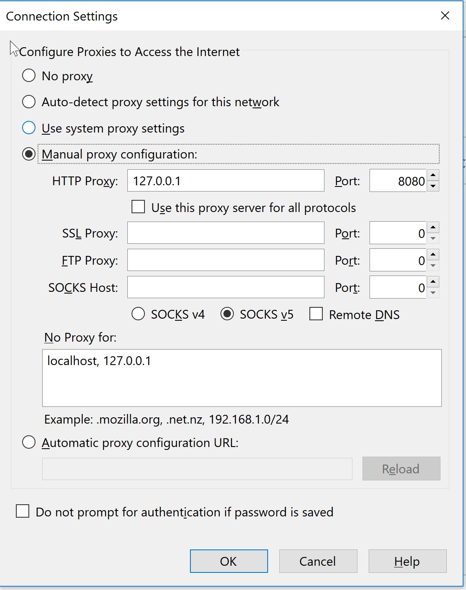The width and height of the screenshot is (466, 590).
Task: Select the No proxy radio button
Action: pos(28,76)
